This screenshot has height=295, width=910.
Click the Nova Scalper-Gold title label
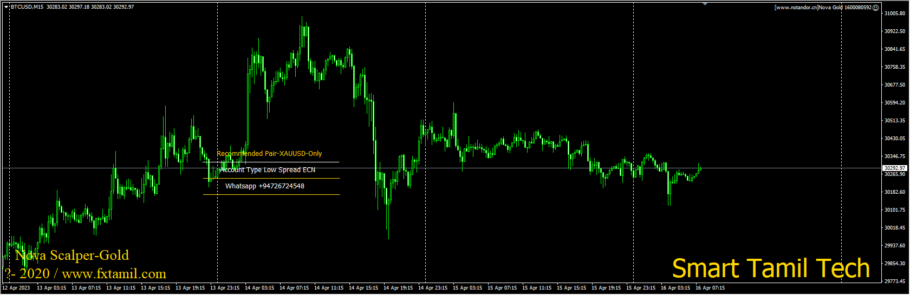pos(72,255)
